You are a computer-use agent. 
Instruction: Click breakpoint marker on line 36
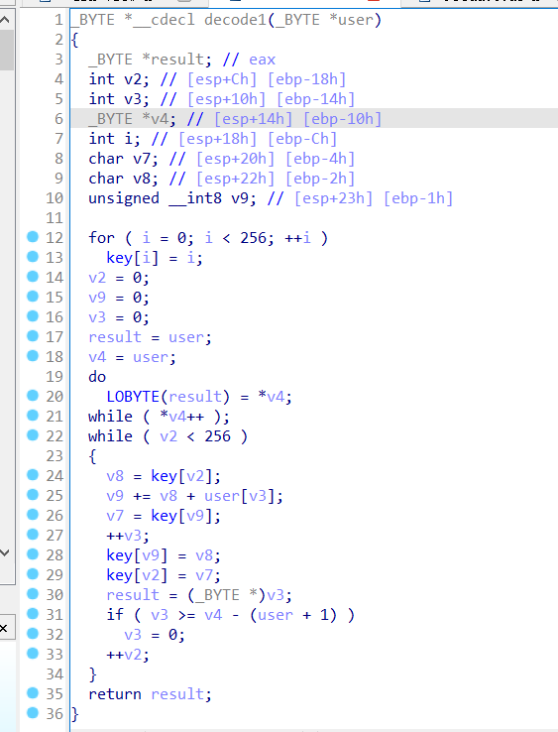click(x=33, y=713)
